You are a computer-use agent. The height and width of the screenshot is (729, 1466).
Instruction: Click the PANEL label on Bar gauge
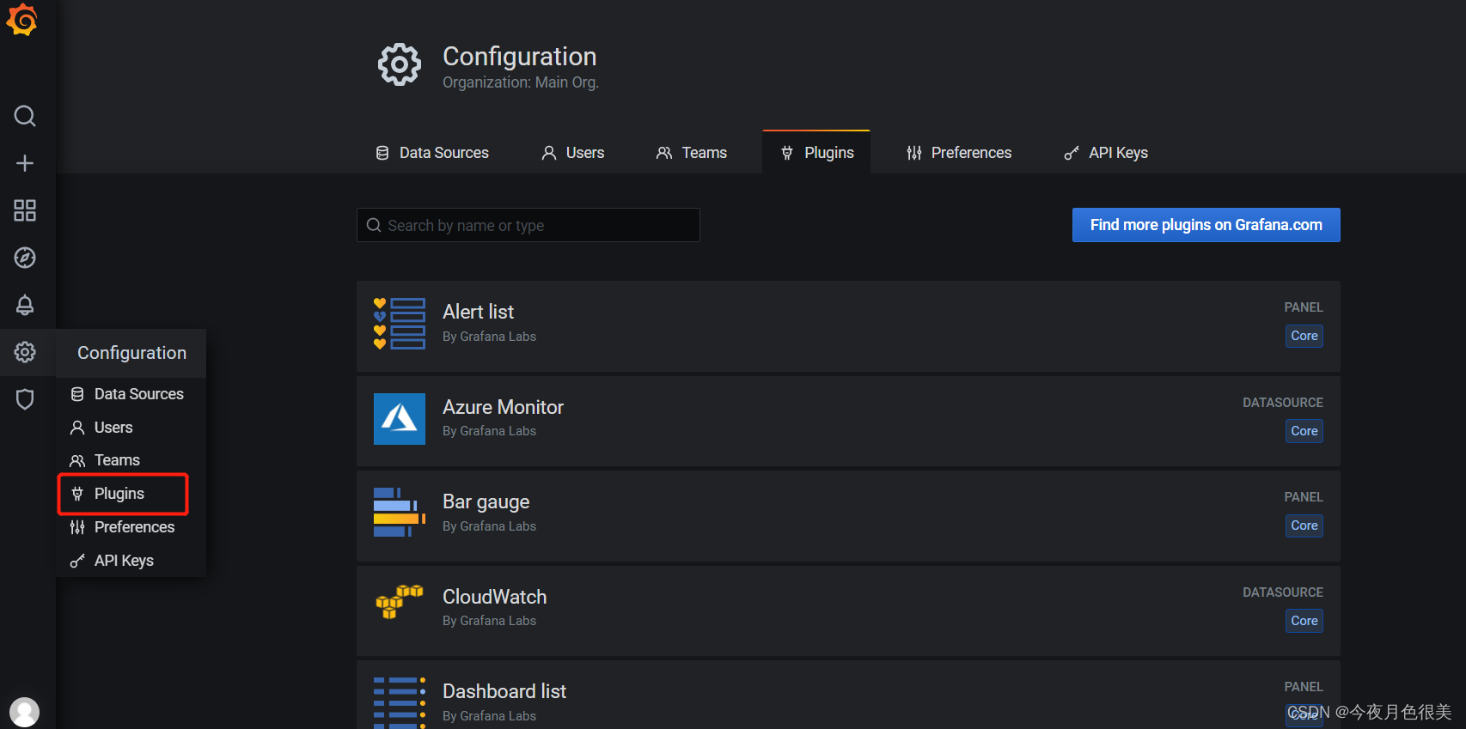click(1304, 497)
